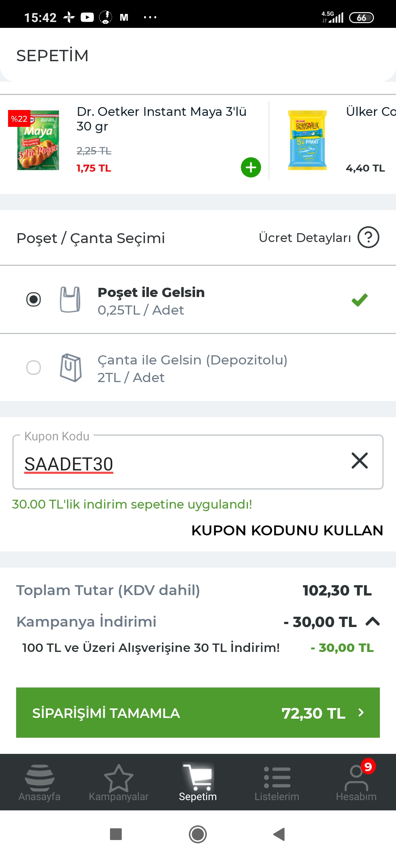Click KUPON KODUNU KULLAN
This screenshot has width=396, height=858.
click(x=287, y=530)
